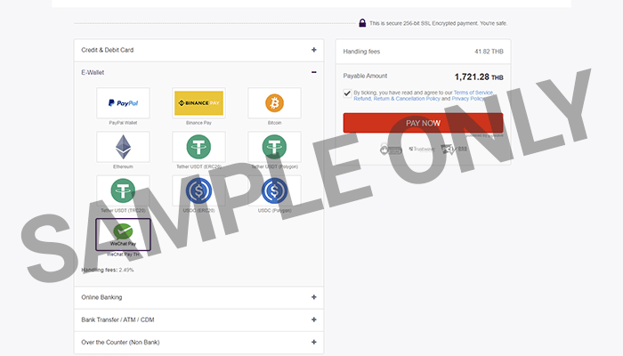This screenshot has width=623, height=356.
Task: Expand the Credit & Debit Card section
Action: 313,50
